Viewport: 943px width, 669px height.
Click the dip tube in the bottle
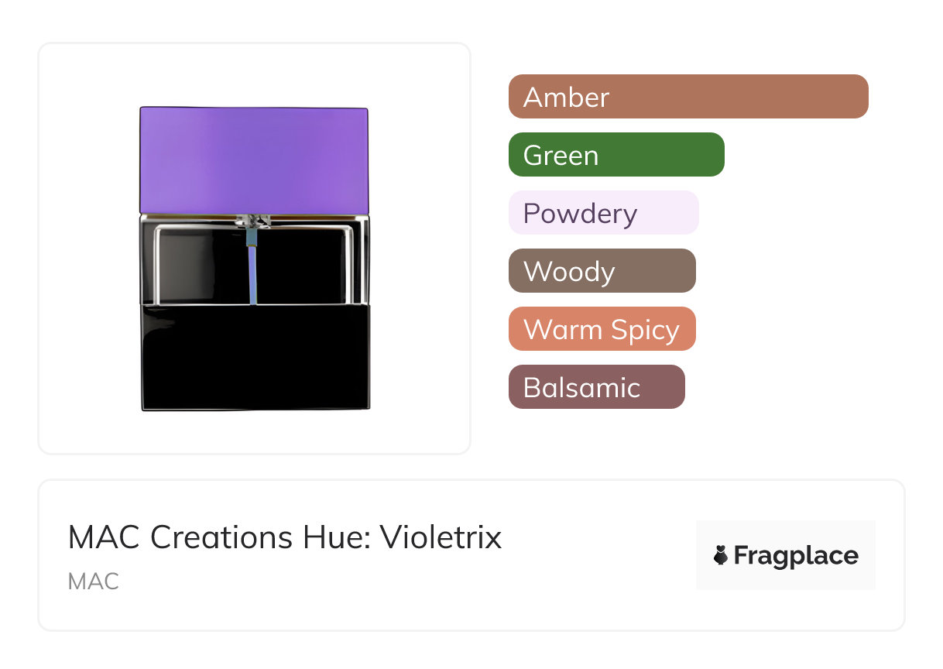coord(252,271)
